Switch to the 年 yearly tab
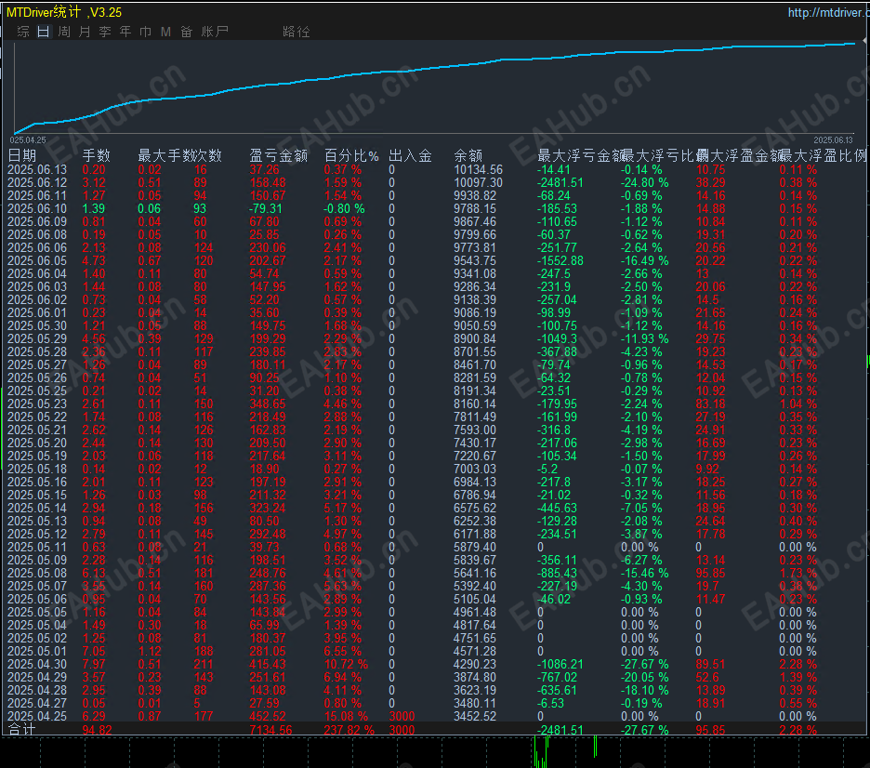Screen dimensions: 870x768 pos(125,32)
